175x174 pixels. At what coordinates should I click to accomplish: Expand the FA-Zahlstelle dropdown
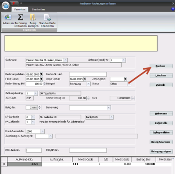pos(33,122)
